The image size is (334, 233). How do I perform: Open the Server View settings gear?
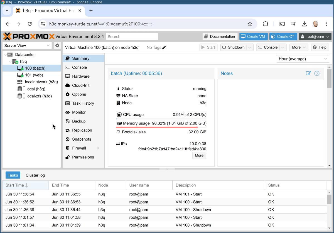pyautogui.click(x=57, y=45)
